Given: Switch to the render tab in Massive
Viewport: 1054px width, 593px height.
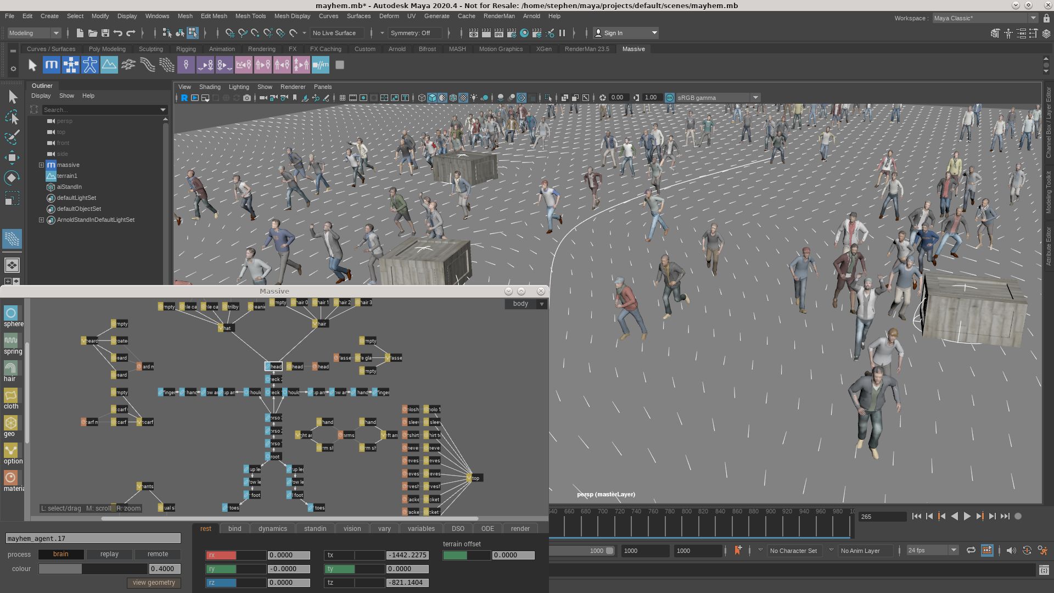Looking at the screenshot, I should (x=520, y=529).
